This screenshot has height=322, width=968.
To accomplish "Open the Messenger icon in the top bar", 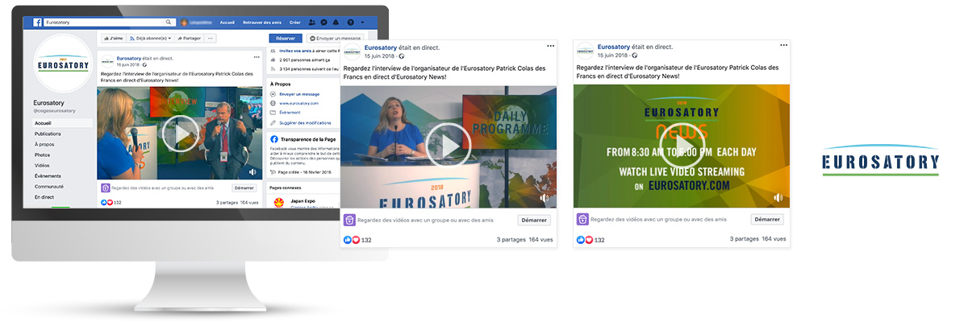I will [x=323, y=23].
